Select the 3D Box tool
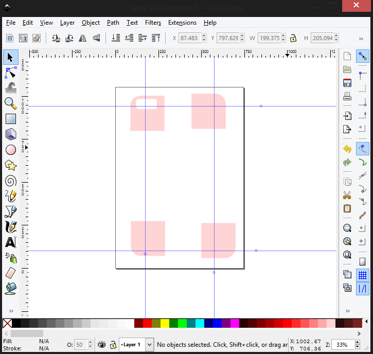The image size is (373, 354). point(10,134)
